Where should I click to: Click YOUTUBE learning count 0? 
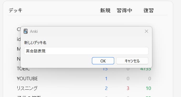tap(128, 79)
